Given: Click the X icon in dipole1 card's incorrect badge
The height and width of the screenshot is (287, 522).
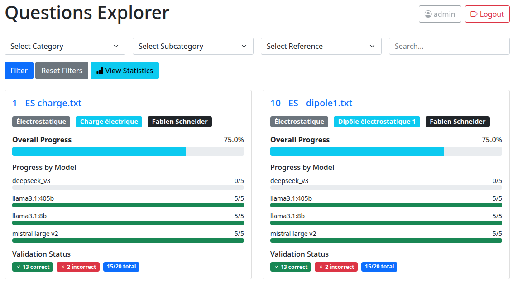Looking at the screenshot, I should point(321,267).
